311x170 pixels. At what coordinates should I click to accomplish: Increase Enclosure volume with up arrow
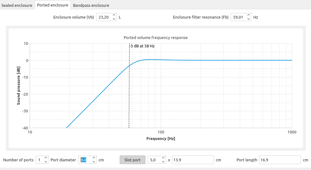[x=114, y=15]
